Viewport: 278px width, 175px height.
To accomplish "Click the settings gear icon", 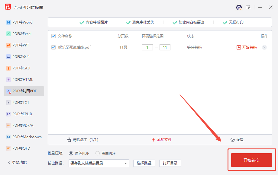I will (232, 140).
